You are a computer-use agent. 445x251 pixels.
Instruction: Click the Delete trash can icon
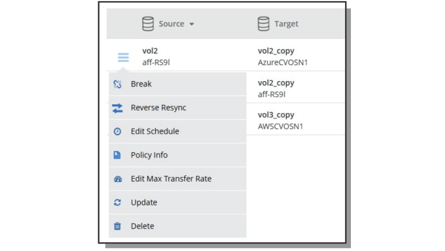coord(117,226)
